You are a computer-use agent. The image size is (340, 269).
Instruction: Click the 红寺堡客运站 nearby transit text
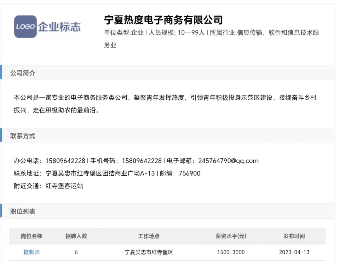[x=64, y=186]
